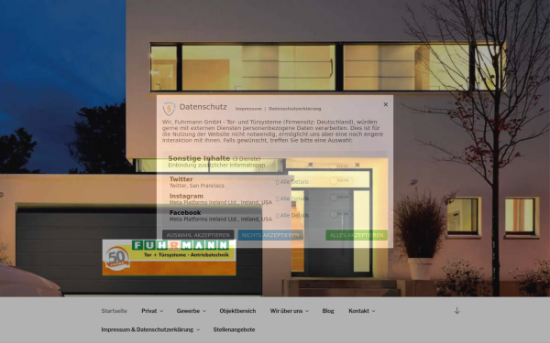The image size is (550, 343).
Task: Click the down-arrow scroll icon in the navigation bar
Action: (x=456, y=310)
